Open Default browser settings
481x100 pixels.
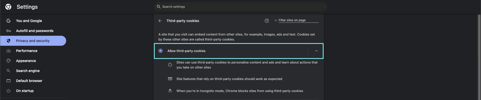(x=29, y=81)
